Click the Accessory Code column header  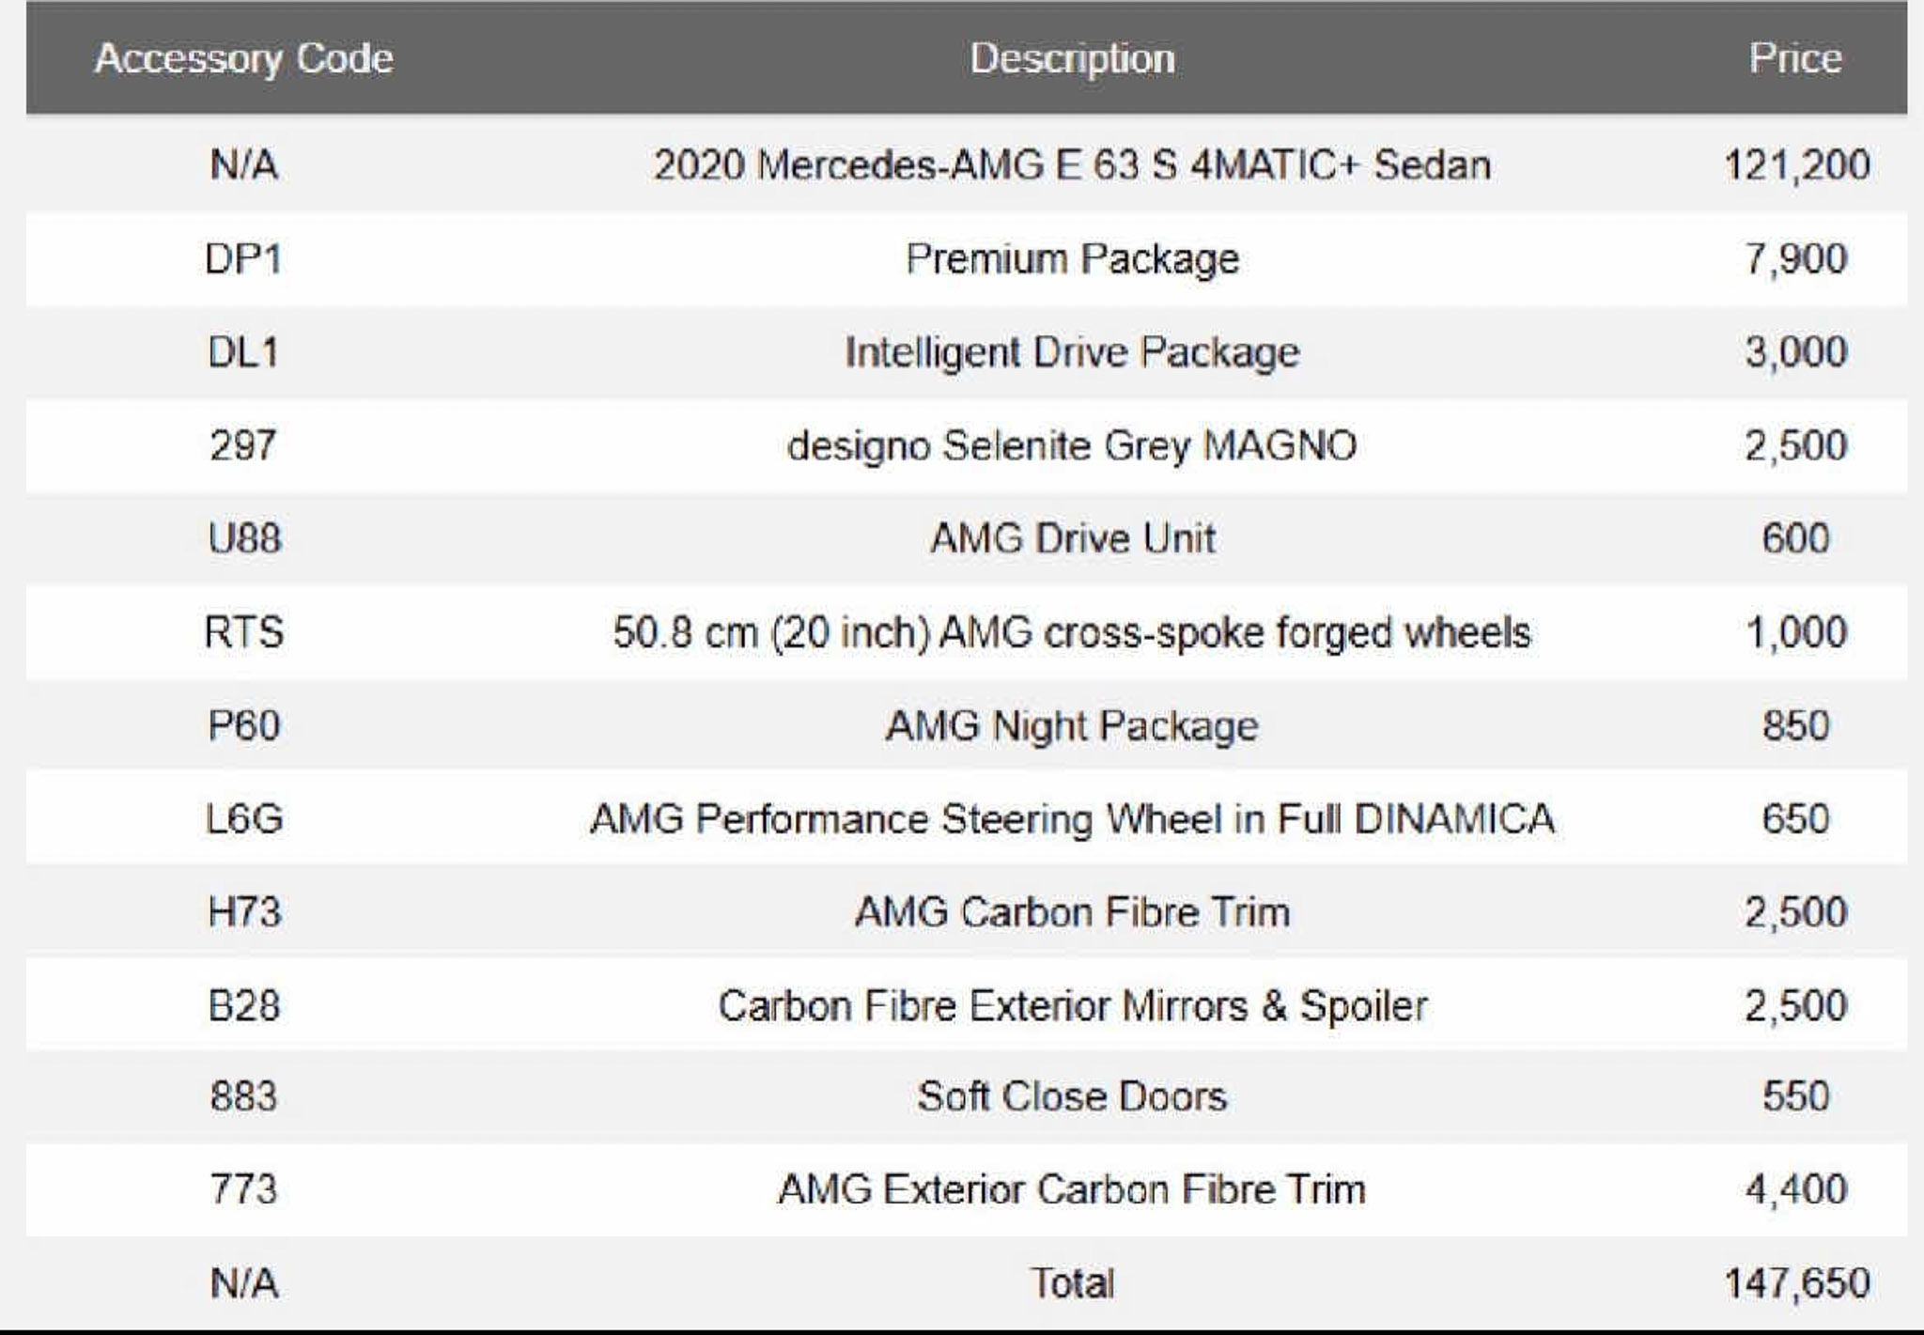[243, 58]
